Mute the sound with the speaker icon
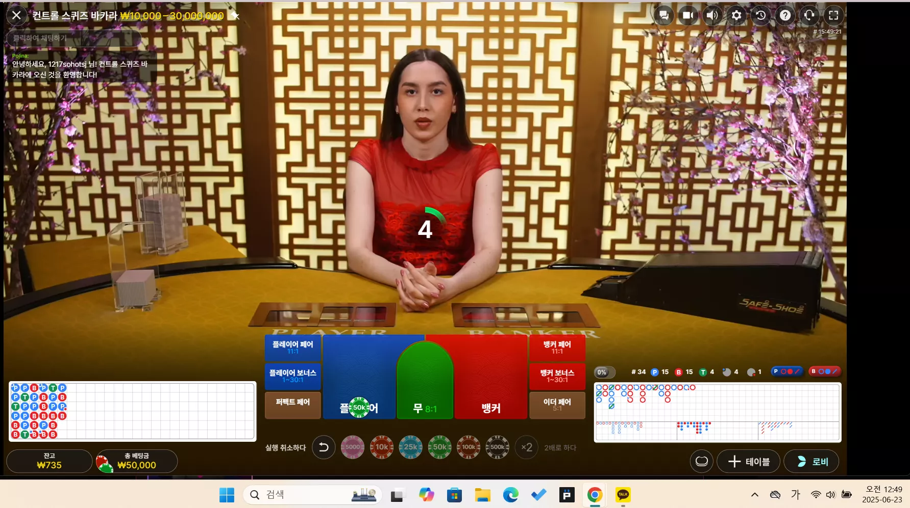This screenshot has width=910, height=508. point(712,15)
